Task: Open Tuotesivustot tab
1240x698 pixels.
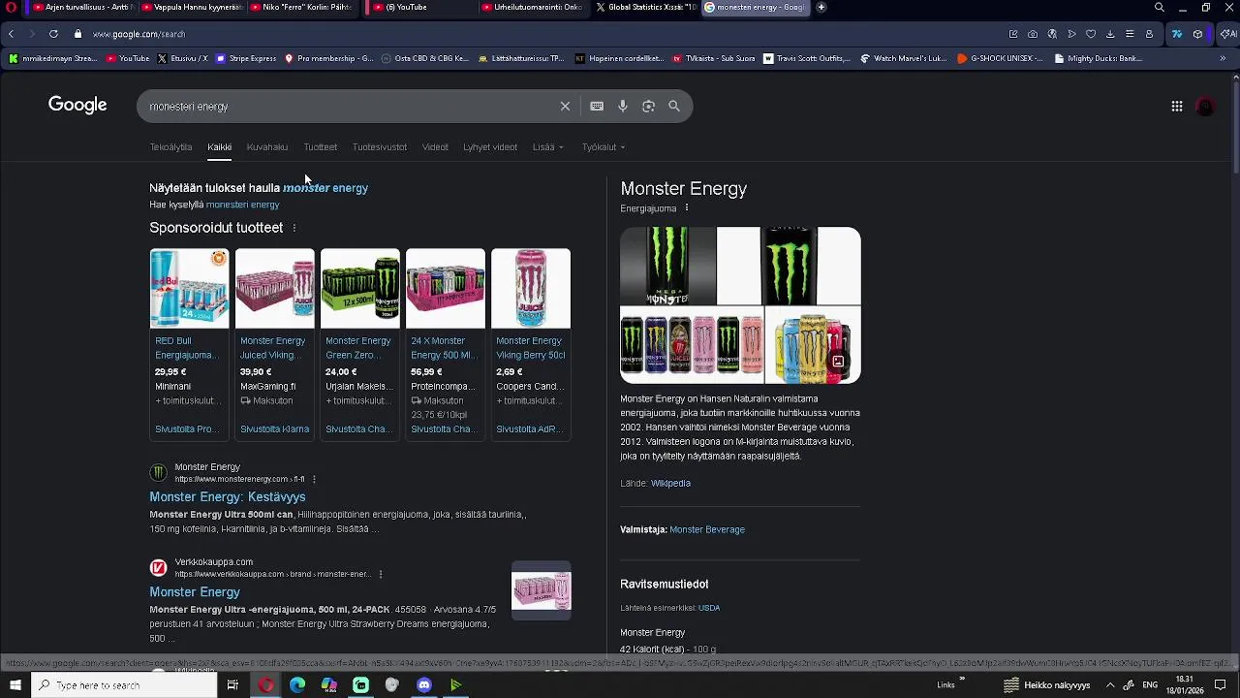Action: pos(380,147)
